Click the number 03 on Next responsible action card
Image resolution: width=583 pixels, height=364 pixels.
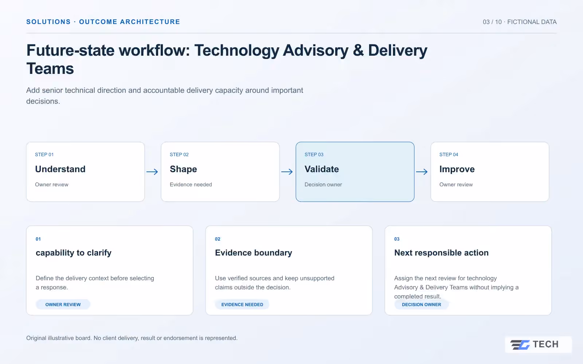[397, 239]
